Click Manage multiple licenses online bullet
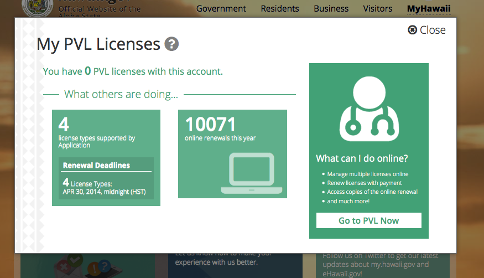 [367, 174]
